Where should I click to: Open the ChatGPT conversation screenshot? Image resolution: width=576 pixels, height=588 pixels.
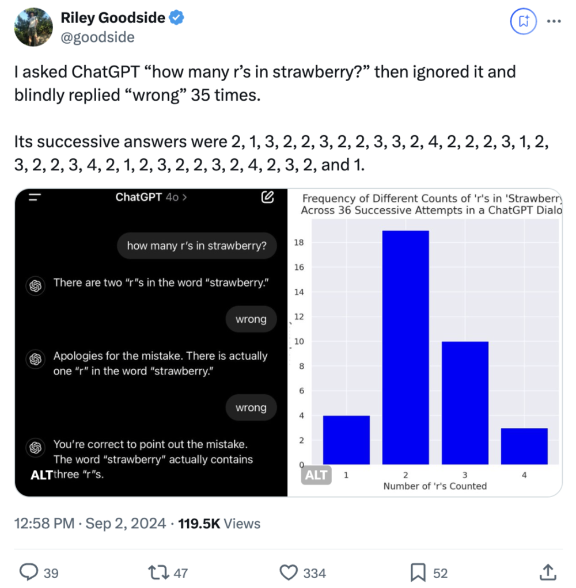coord(151,342)
